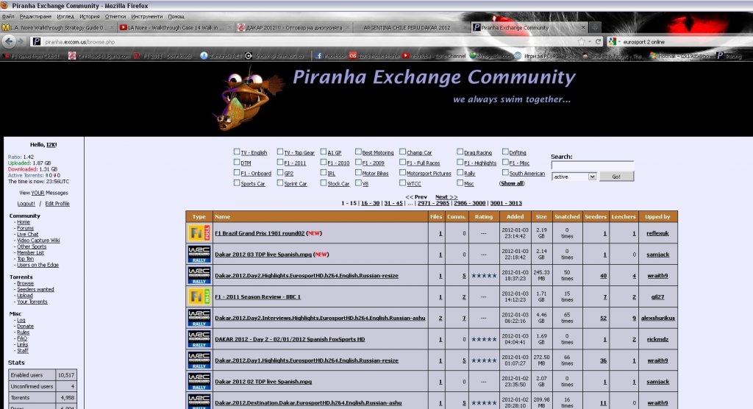Screen dimensions: 753x409
Task: Open the YouTube channel bookmark
Action: (x=434, y=56)
